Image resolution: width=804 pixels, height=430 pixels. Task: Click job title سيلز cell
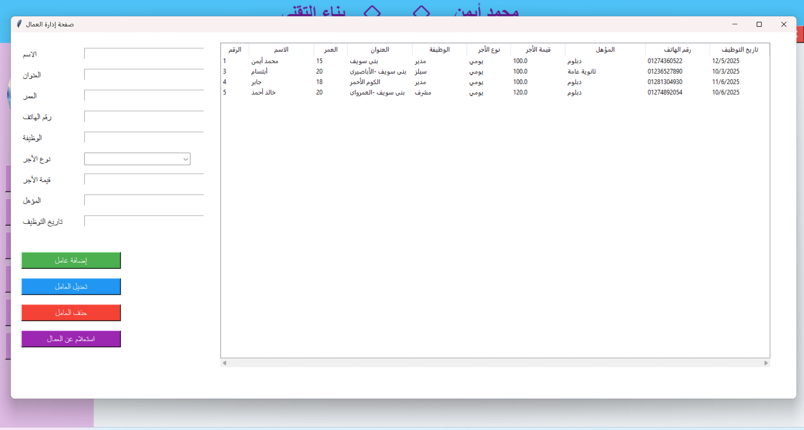(x=421, y=72)
